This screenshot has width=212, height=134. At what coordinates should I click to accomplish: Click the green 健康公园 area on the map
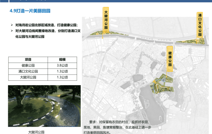point(162,84)
